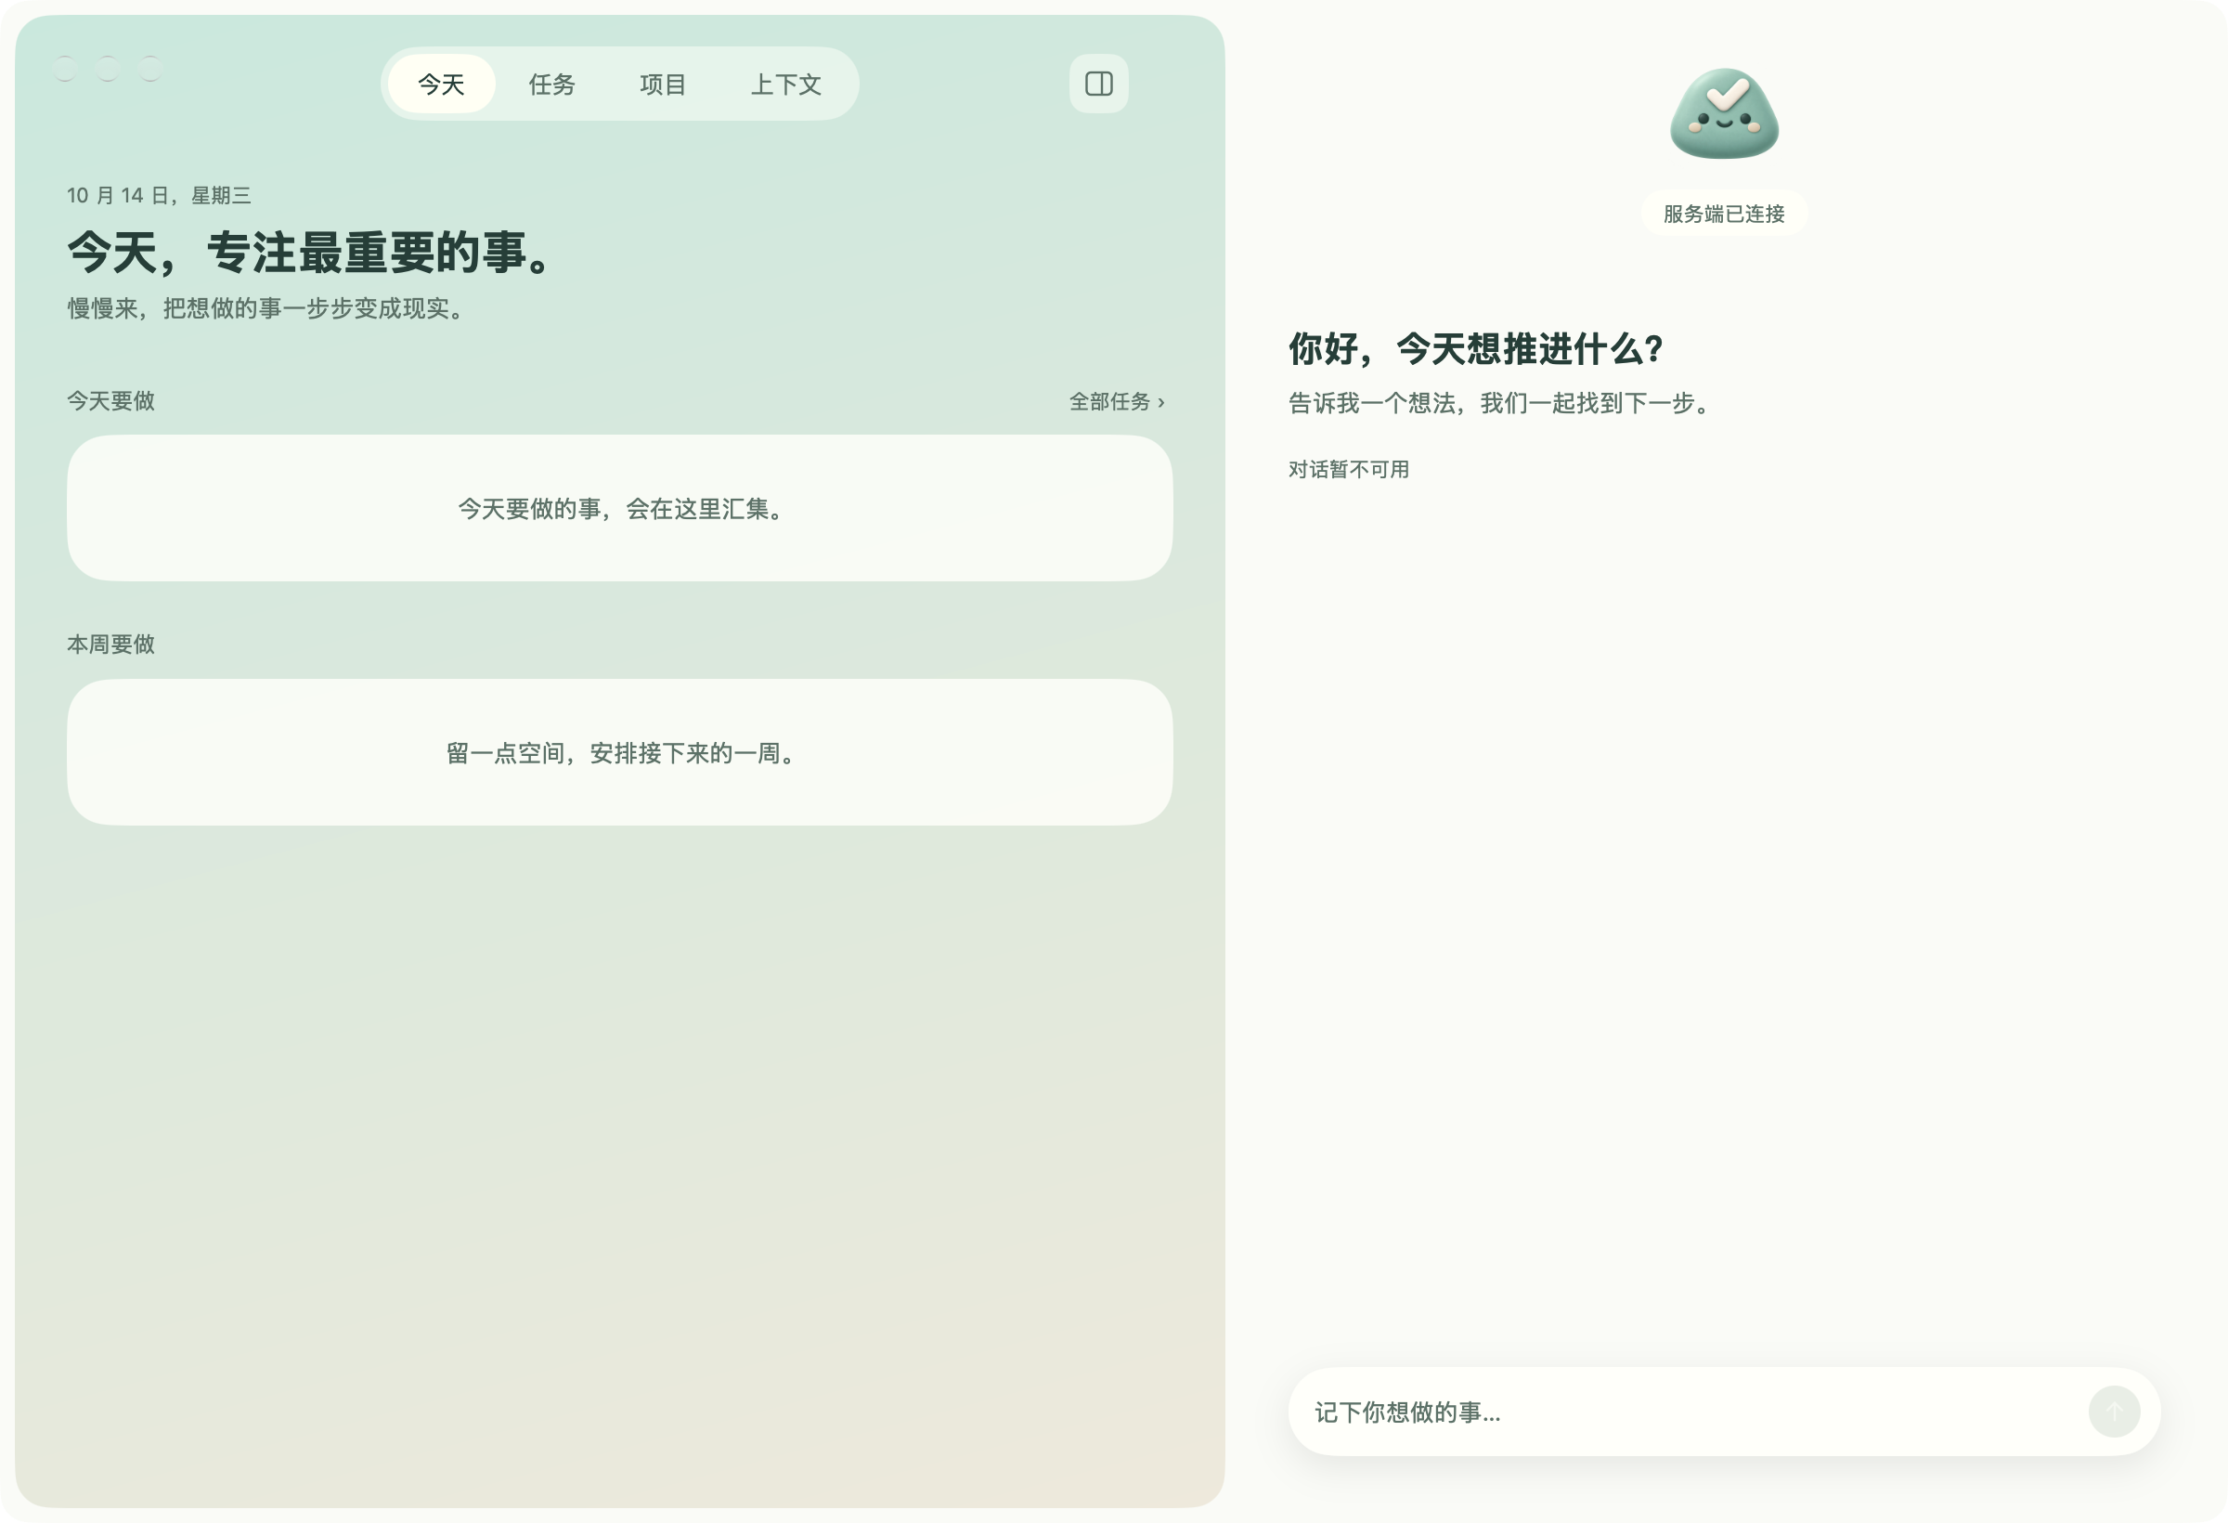Open the 上下文 tab

pos(786,84)
